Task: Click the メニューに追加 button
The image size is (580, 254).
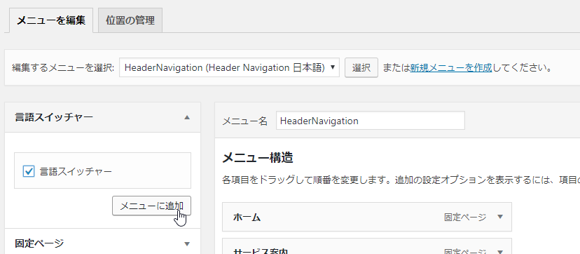Action: [x=152, y=206]
